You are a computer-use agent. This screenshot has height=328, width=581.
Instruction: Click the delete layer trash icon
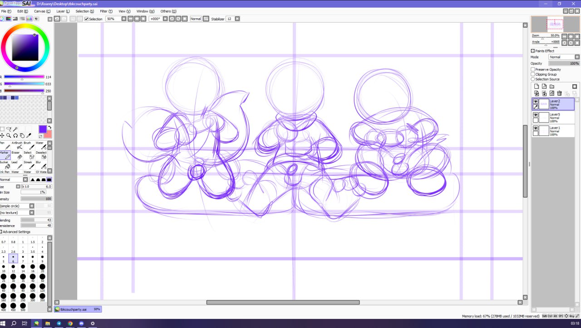(559, 93)
